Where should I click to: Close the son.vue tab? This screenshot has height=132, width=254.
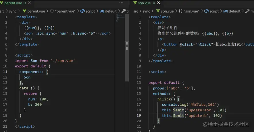[x=159, y=3]
